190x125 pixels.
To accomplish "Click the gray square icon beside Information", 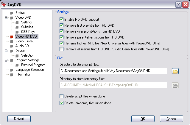I will (x=12, y=75).
